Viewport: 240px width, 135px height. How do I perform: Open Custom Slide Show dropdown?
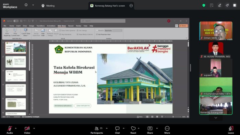[26, 33]
